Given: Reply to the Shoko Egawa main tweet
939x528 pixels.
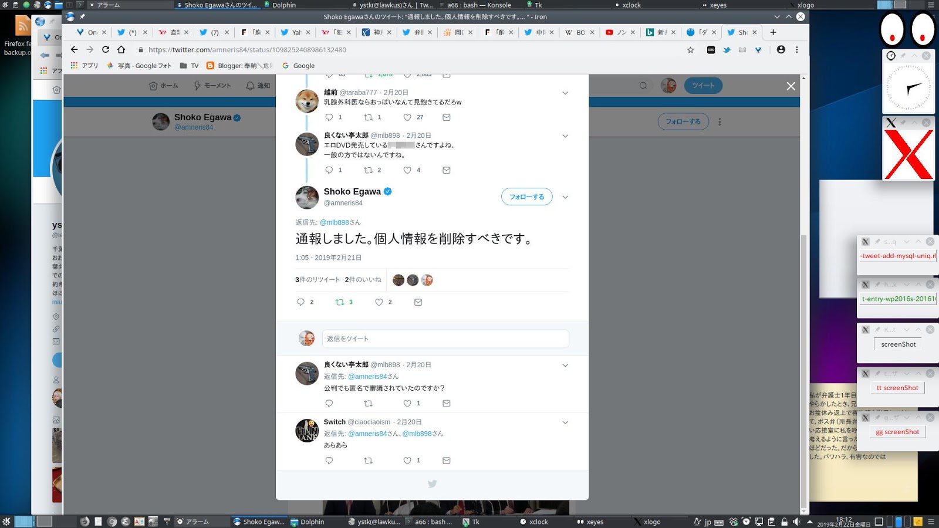Looking at the screenshot, I should 300,302.
